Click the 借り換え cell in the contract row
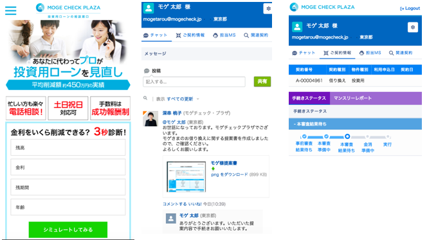427x240 pixels. click(x=337, y=80)
